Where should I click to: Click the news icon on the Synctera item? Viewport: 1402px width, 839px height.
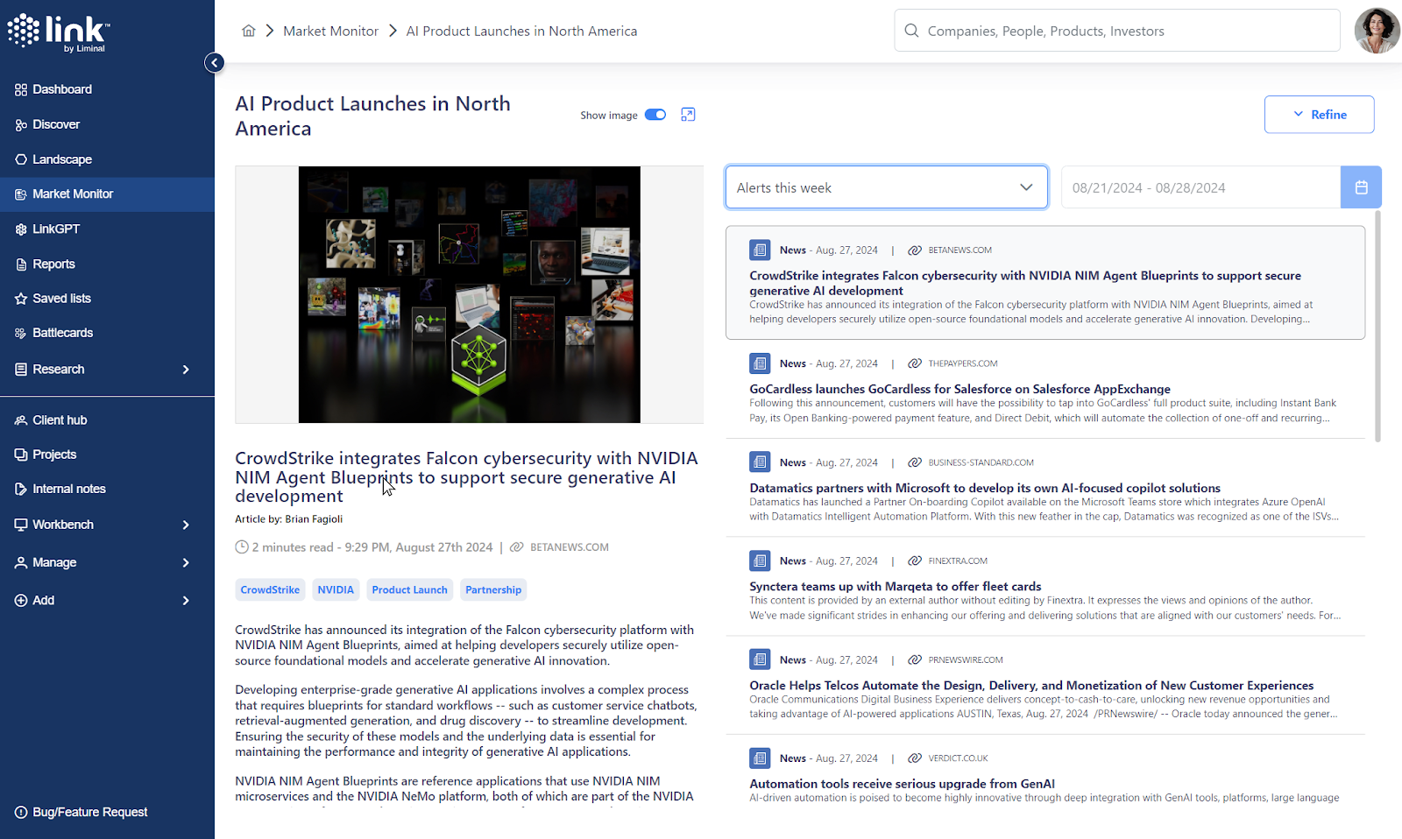[x=760, y=561]
